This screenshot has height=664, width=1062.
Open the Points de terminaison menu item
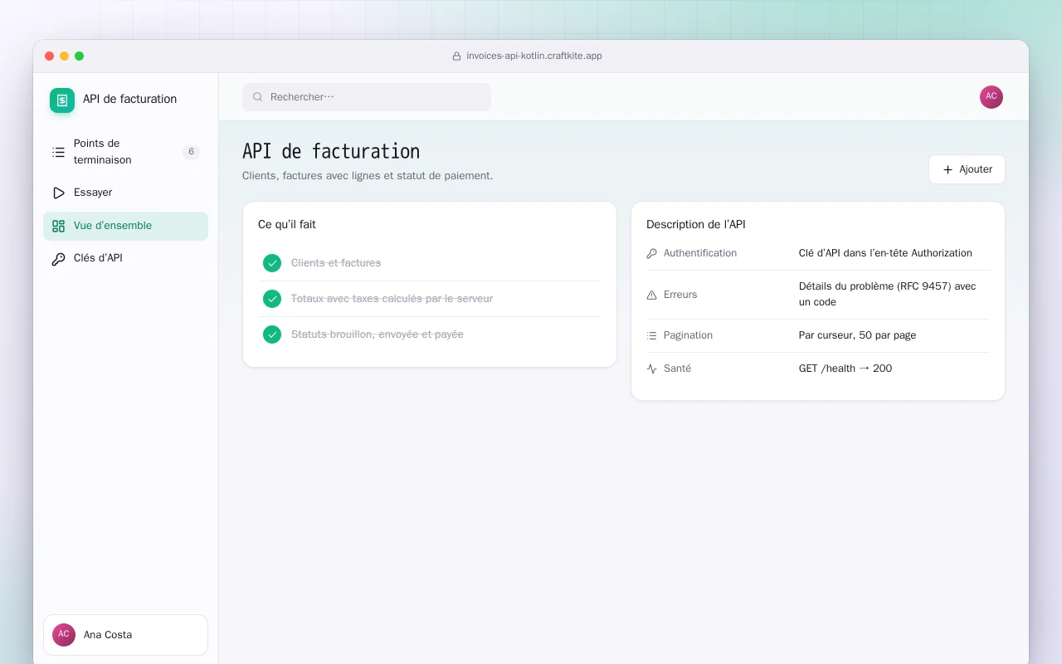(125, 152)
